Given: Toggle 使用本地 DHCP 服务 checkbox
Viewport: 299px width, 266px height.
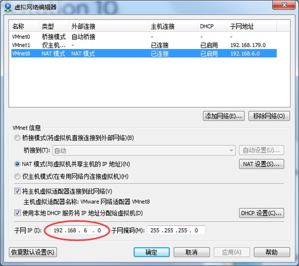Looking at the screenshot, I should click(18, 212).
